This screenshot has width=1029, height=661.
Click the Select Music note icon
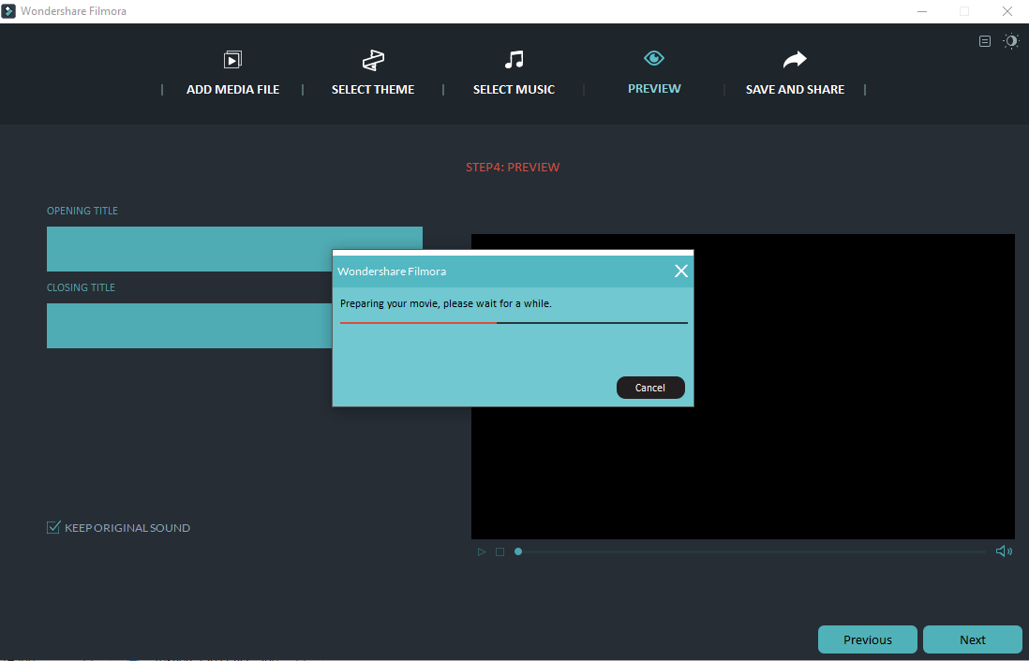click(x=514, y=60)
